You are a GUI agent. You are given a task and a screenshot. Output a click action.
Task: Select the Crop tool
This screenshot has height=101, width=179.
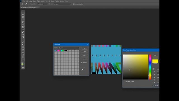coord(23,27)
